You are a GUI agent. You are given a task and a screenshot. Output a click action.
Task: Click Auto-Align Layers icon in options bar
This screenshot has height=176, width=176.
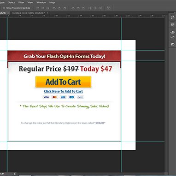(109, 8)
